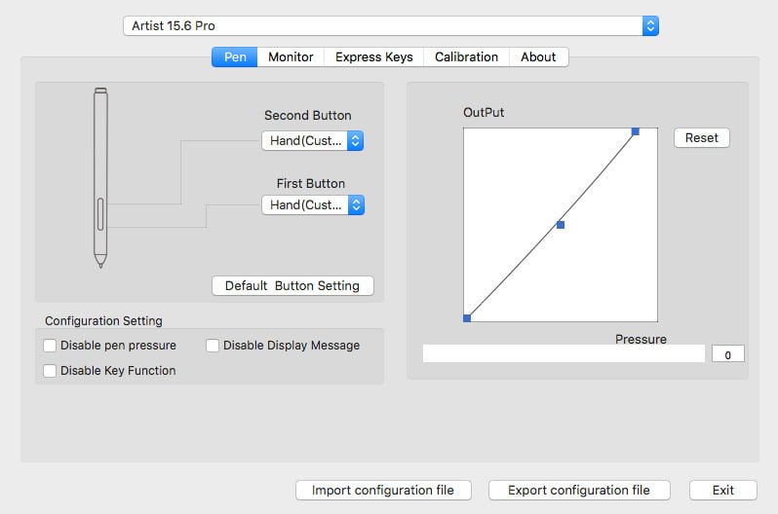Switch to the Monitor tab
778x514 pixels.
(x=291, y=57)
